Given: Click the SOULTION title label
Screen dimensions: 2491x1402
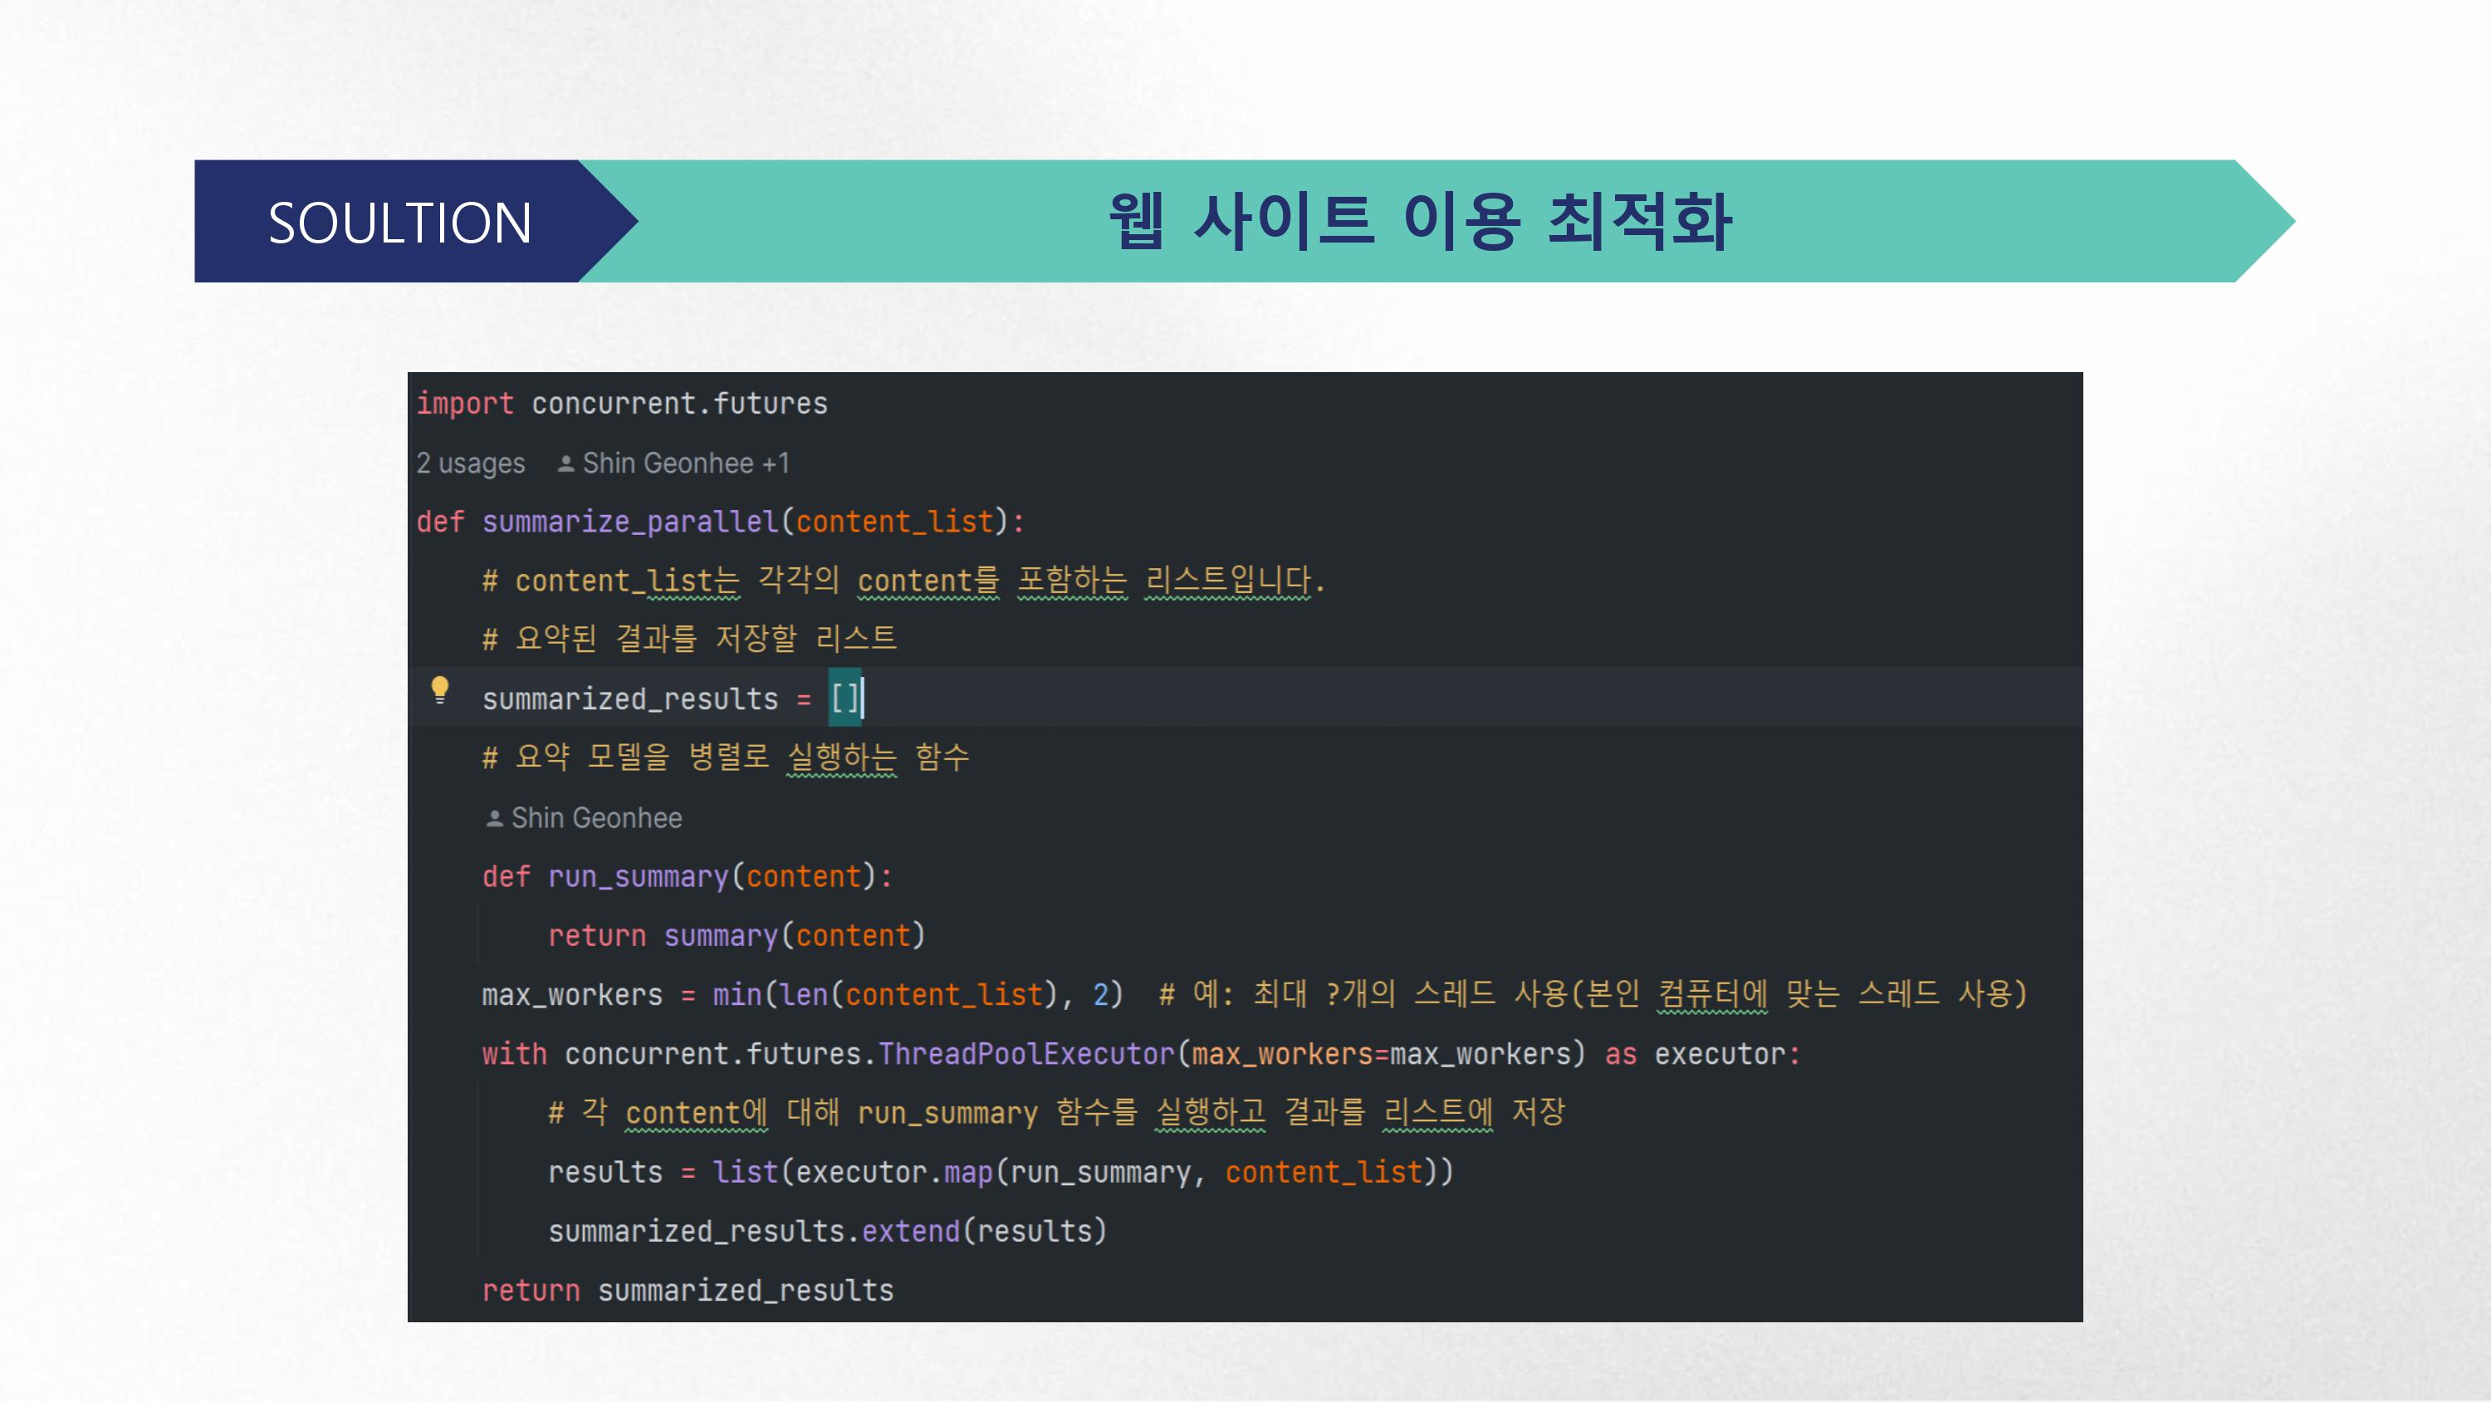Looking at the screenshot, I should click(x=399, y=223).
